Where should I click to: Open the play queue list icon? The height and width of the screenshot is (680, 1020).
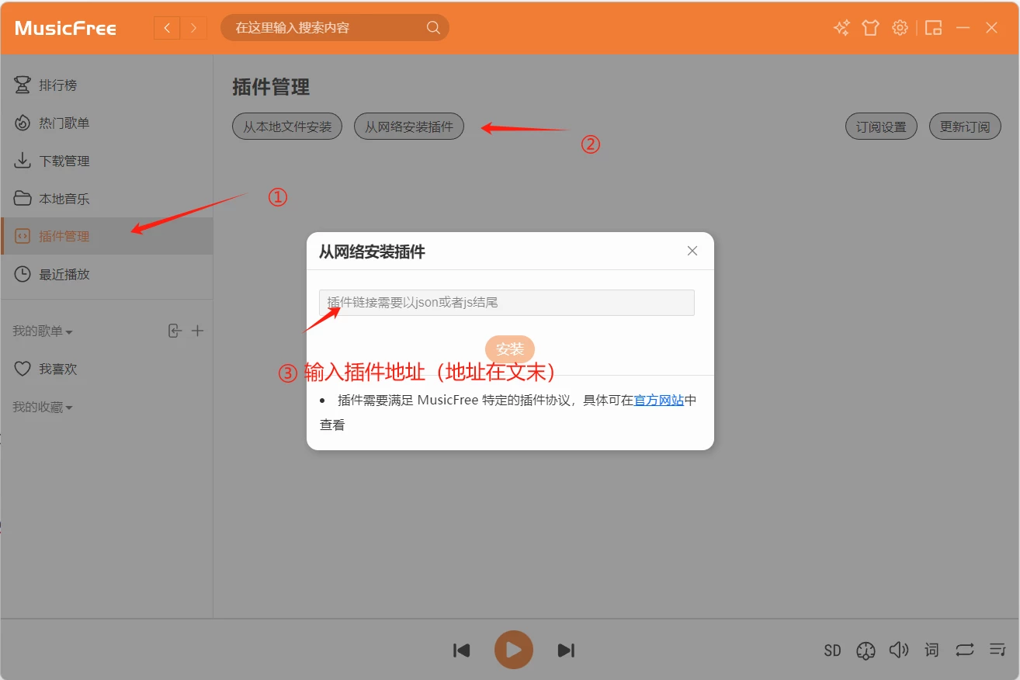click(997, 650)
